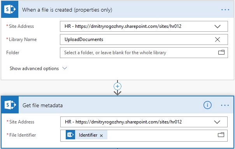Click HR site URL text in trigger
235x149 pixels.
tap(123, 26)
